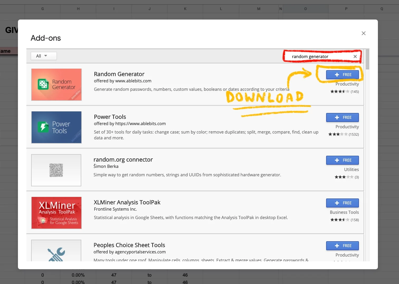399x284 pixels.
Task: Open Random Generator add-on thumbnail
Action: pyautogui.click(x=56, y=85)
